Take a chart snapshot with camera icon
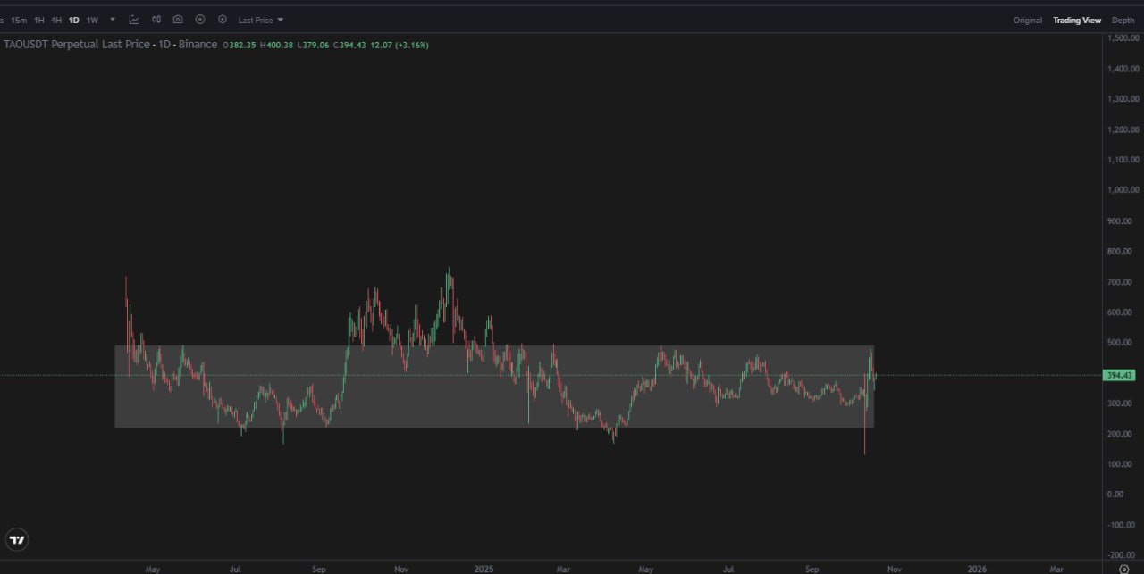 (178, 20)
